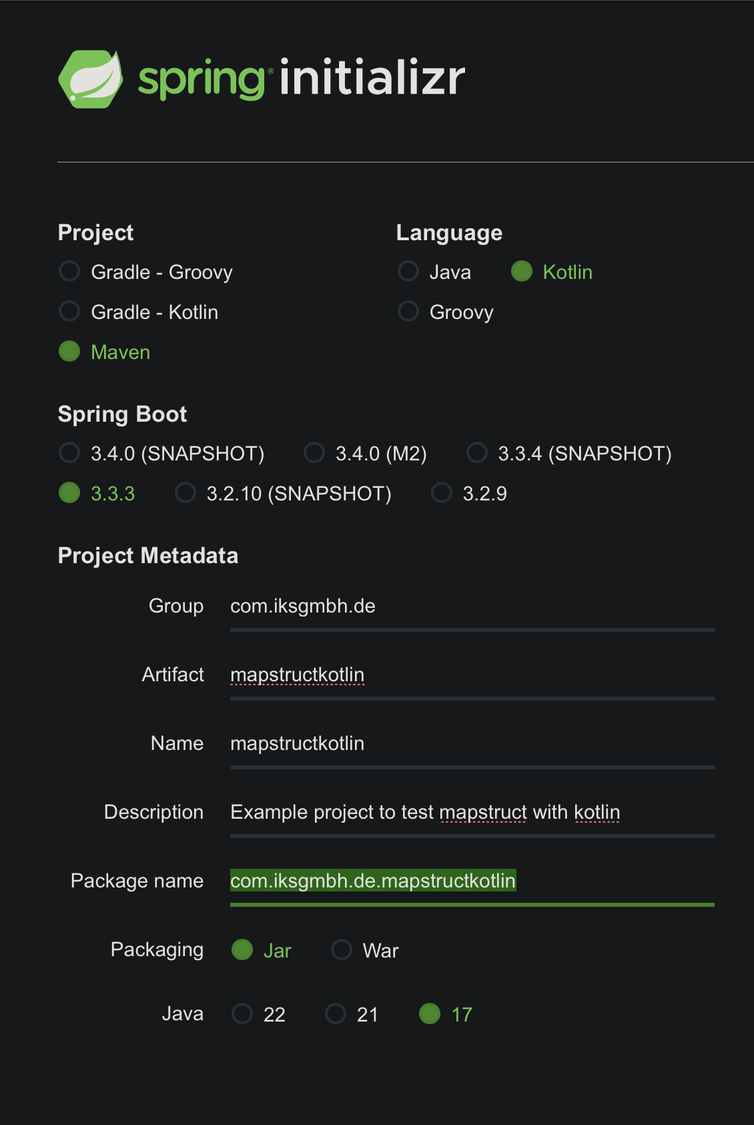This screenshot has width=754, height=1125.
Task: Choose Groovy as the language
Action: tap(408, 312)
